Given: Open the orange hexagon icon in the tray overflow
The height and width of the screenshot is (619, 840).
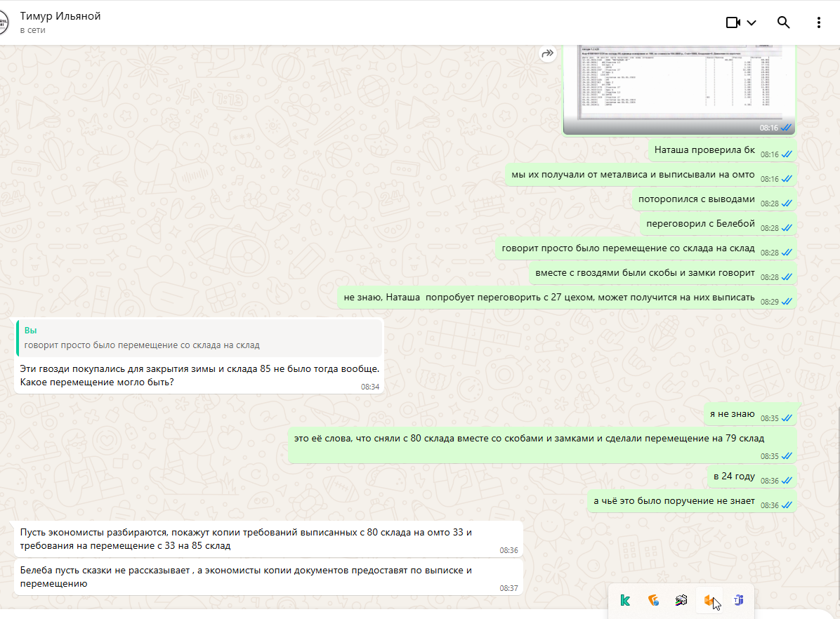Looking at the screenshot, I should click(x=709, y=600).
